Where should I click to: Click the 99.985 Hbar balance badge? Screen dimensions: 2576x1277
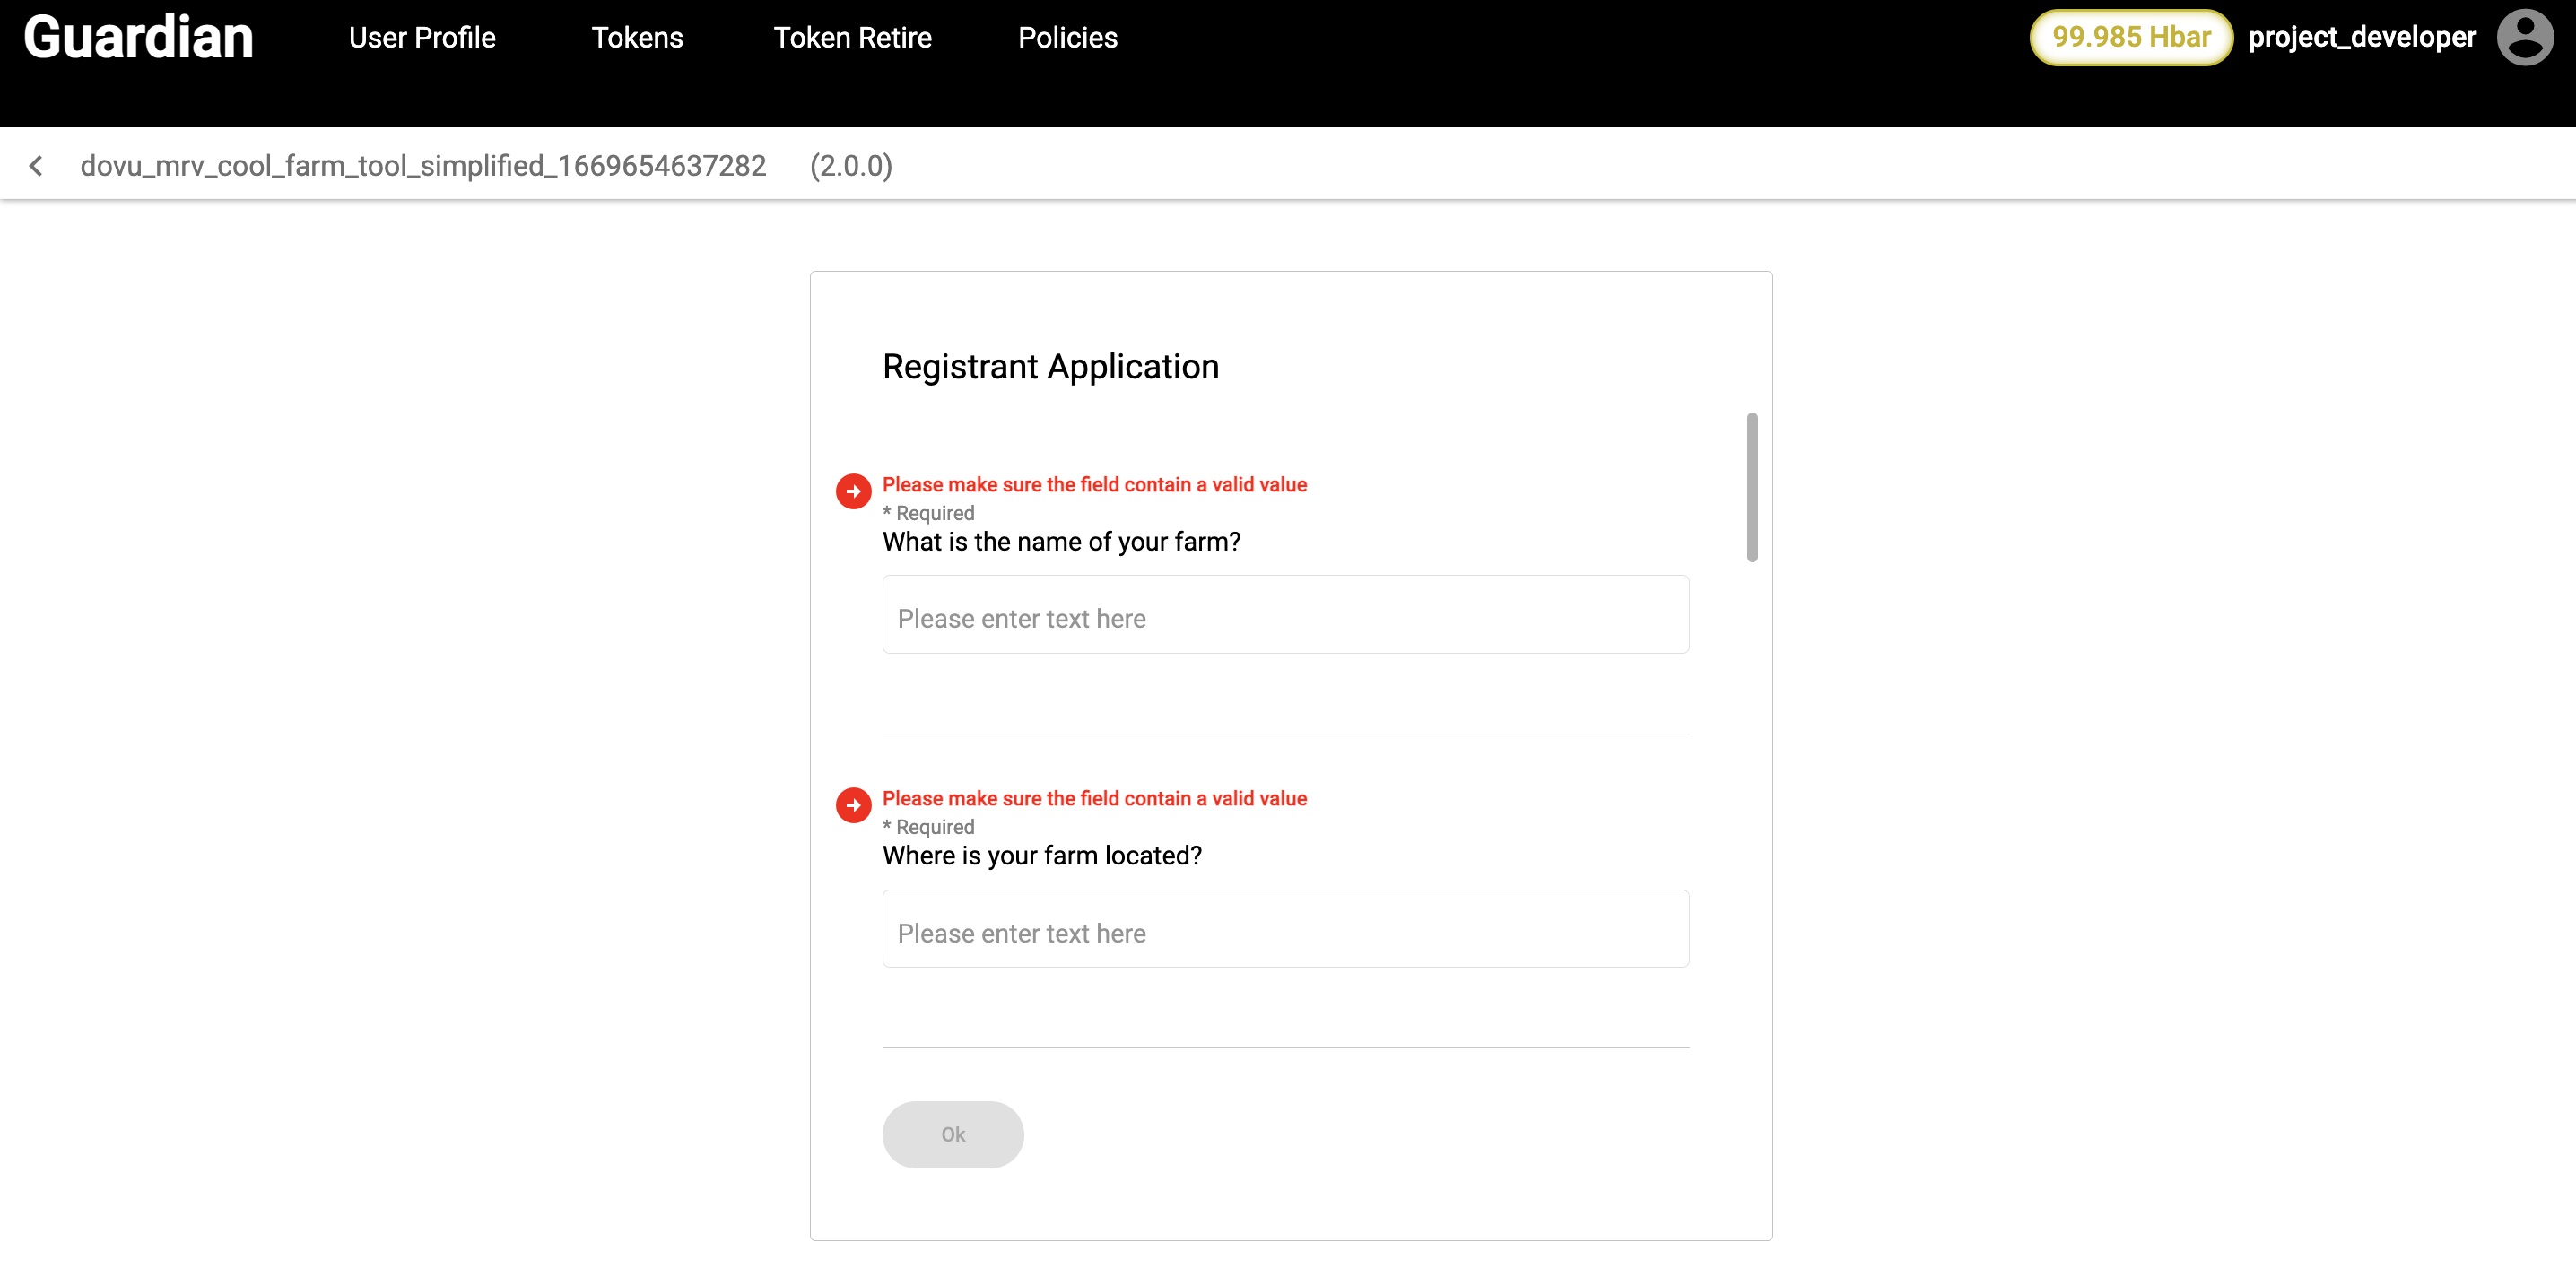pyautogui.click(x=2130, y=38)
